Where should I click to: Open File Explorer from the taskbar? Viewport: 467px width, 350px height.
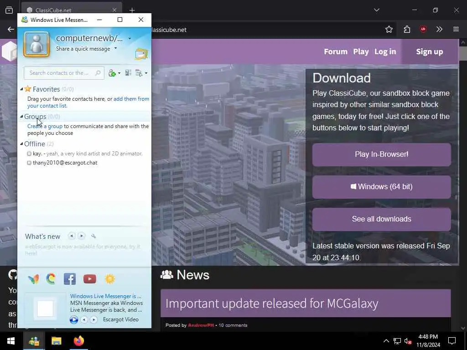56,341
